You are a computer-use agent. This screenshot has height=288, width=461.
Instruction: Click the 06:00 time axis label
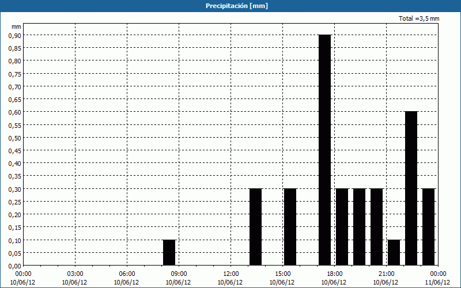pyautogui.click(x=127, y=274)
